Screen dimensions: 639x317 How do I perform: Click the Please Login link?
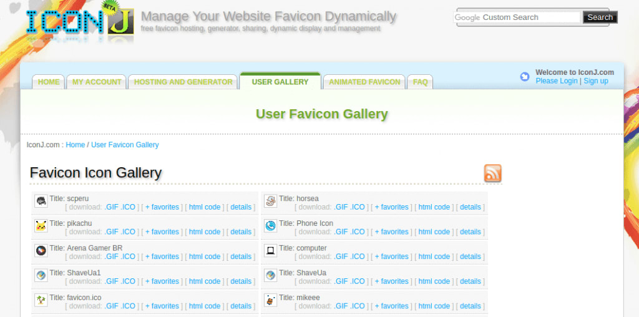(556, 80)
